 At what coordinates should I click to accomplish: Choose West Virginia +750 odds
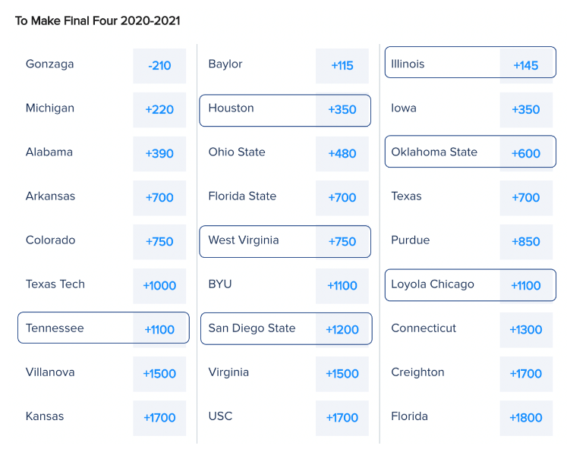(342, 242)
